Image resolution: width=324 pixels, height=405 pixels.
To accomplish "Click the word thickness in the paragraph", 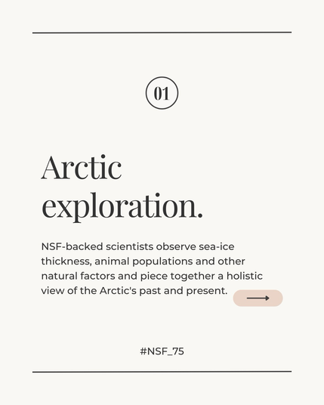I will pyautogui.click(x=66, y=261).
